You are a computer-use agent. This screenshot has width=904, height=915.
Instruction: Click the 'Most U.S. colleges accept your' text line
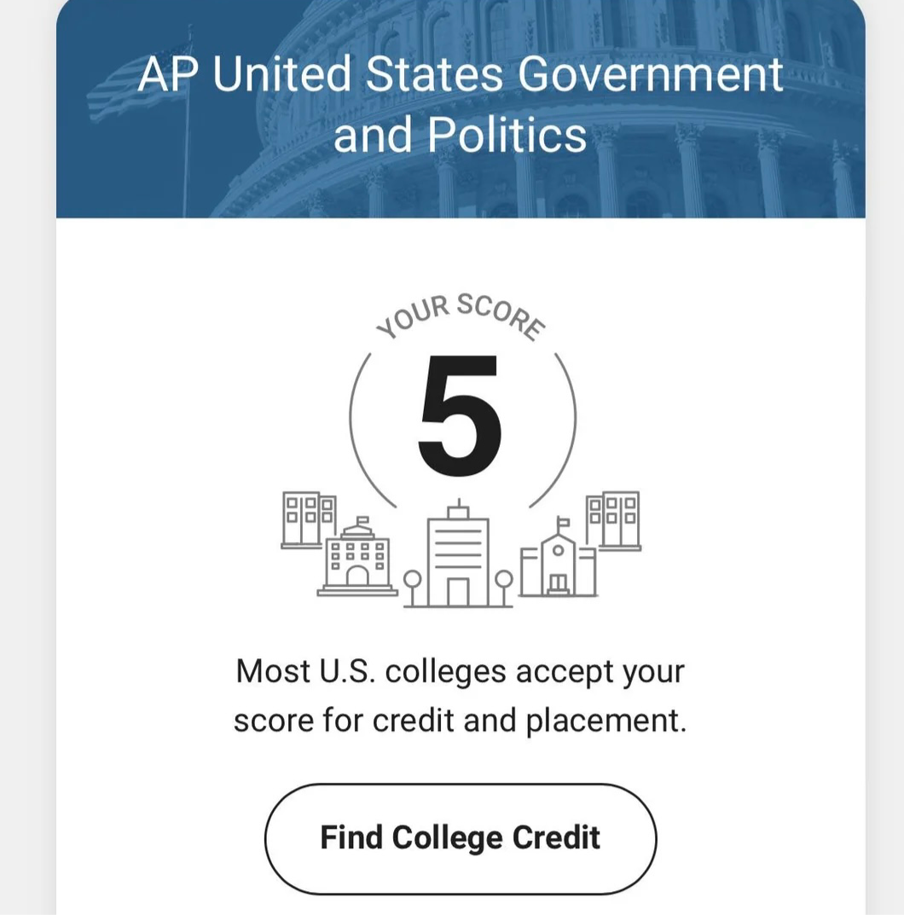click(461, 671)
